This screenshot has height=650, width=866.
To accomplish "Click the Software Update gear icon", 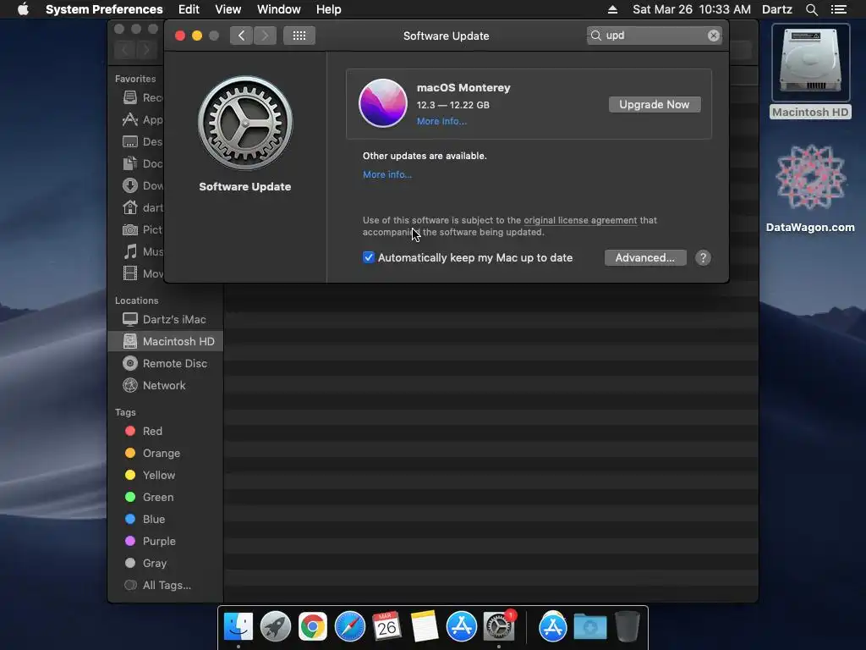I will (x=245, y=124).
